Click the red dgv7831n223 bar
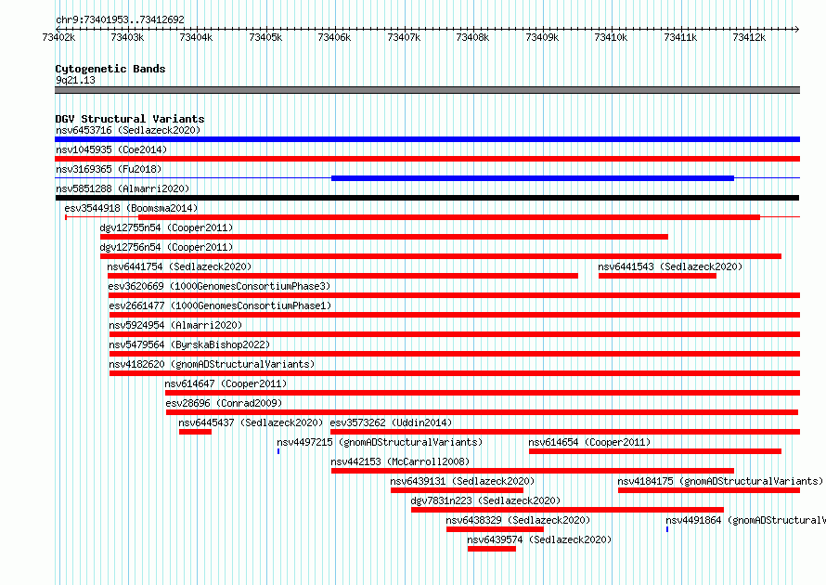The image size is (826, 585). tap(568, 510)
